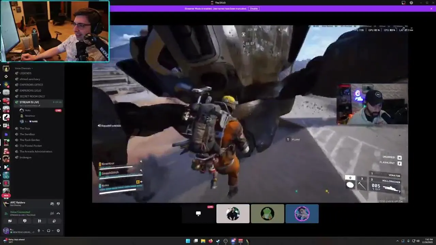Open the purple folder in server list

click(x=6, y=134)
